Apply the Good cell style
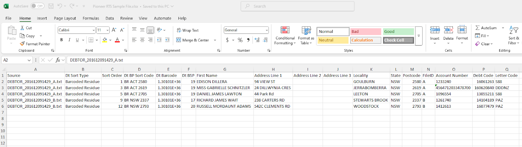 click(x=398, y=32)
